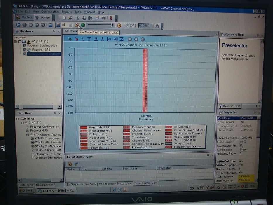Click the red exclamation alert icon
Image resolution: width=273 pixels, height=205 pixels.
pyautogui.click(x=111, y=18)
